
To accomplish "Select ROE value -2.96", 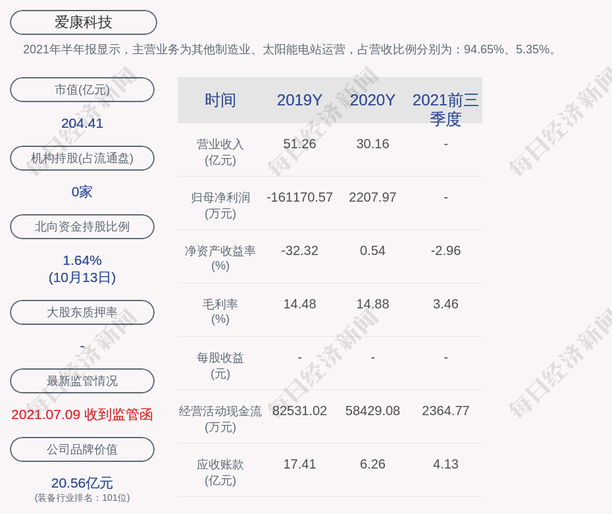I will click(446, 250).
